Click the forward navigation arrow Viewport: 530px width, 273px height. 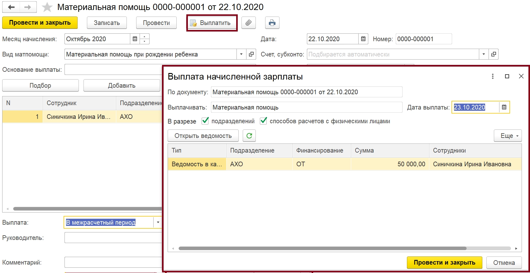pyautogui.click(x=28, y=7)
